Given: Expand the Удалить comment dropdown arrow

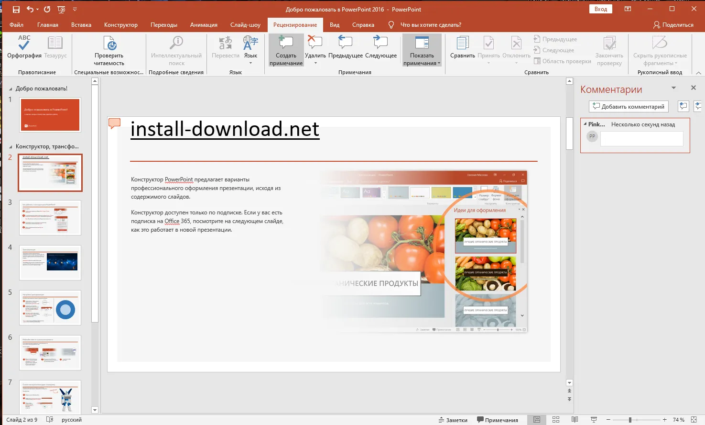Looking at the screenshot, I should [315, 63].
